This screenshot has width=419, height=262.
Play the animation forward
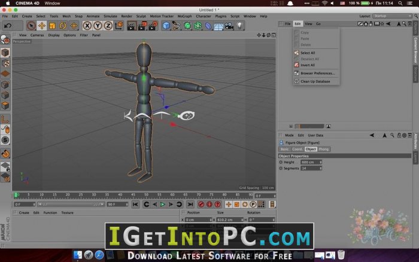[x=162, y=205]
